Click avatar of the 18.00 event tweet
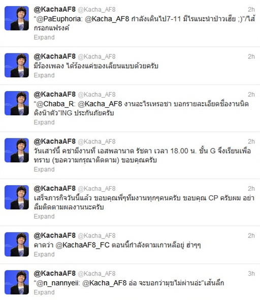The height and width of the screenshot is (300, 260). [17, 150]
